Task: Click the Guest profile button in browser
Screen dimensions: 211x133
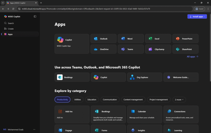Action: click(x=199, y=9)
